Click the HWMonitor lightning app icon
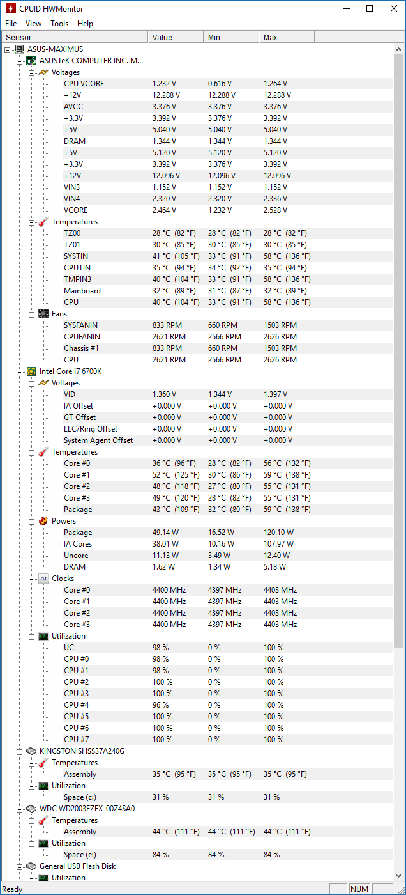406x895 pixels. (x=11, y=9)
